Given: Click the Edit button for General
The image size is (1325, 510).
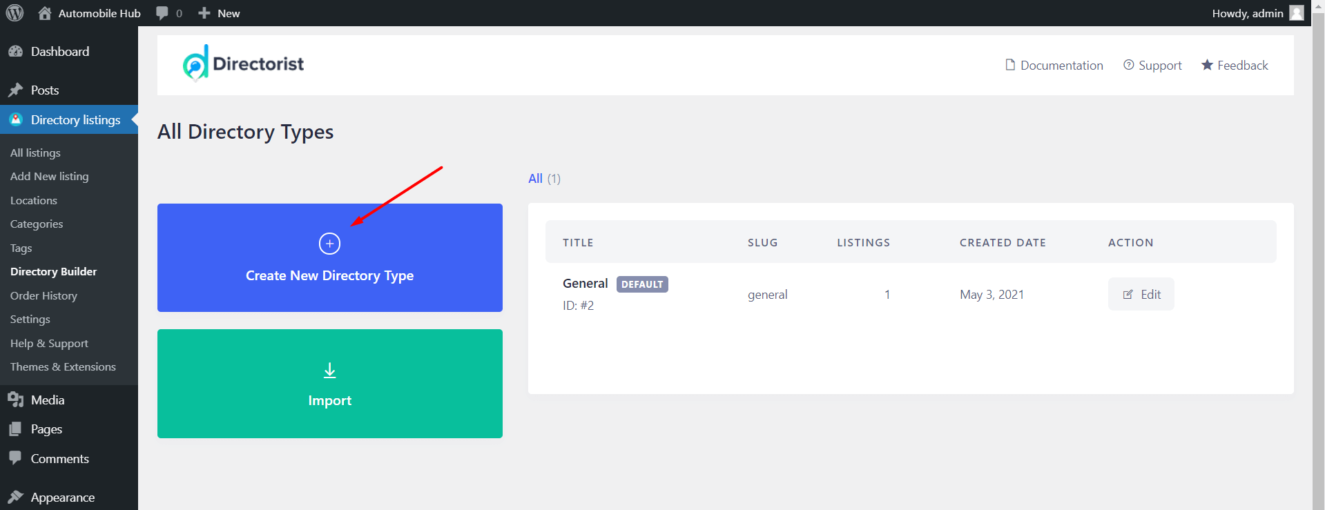Looking at the screenshot, I should 1141,294.
